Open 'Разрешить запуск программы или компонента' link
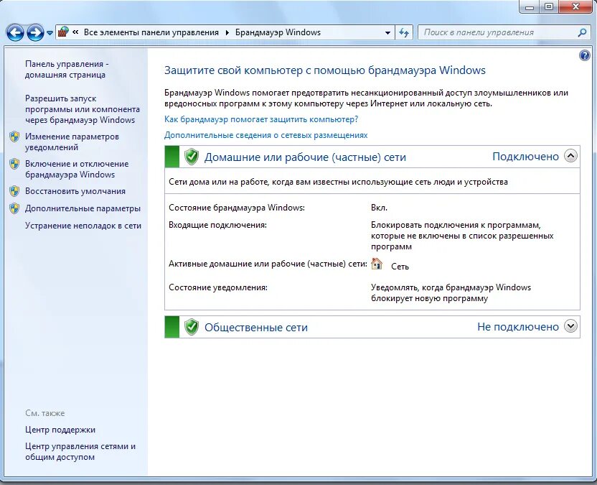597x485 pixels. click(x=83, y=109)
